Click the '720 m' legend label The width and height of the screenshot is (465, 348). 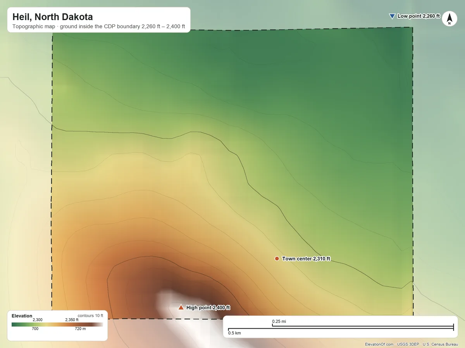(x=80, y=329)
